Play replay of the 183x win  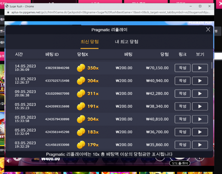200,132
